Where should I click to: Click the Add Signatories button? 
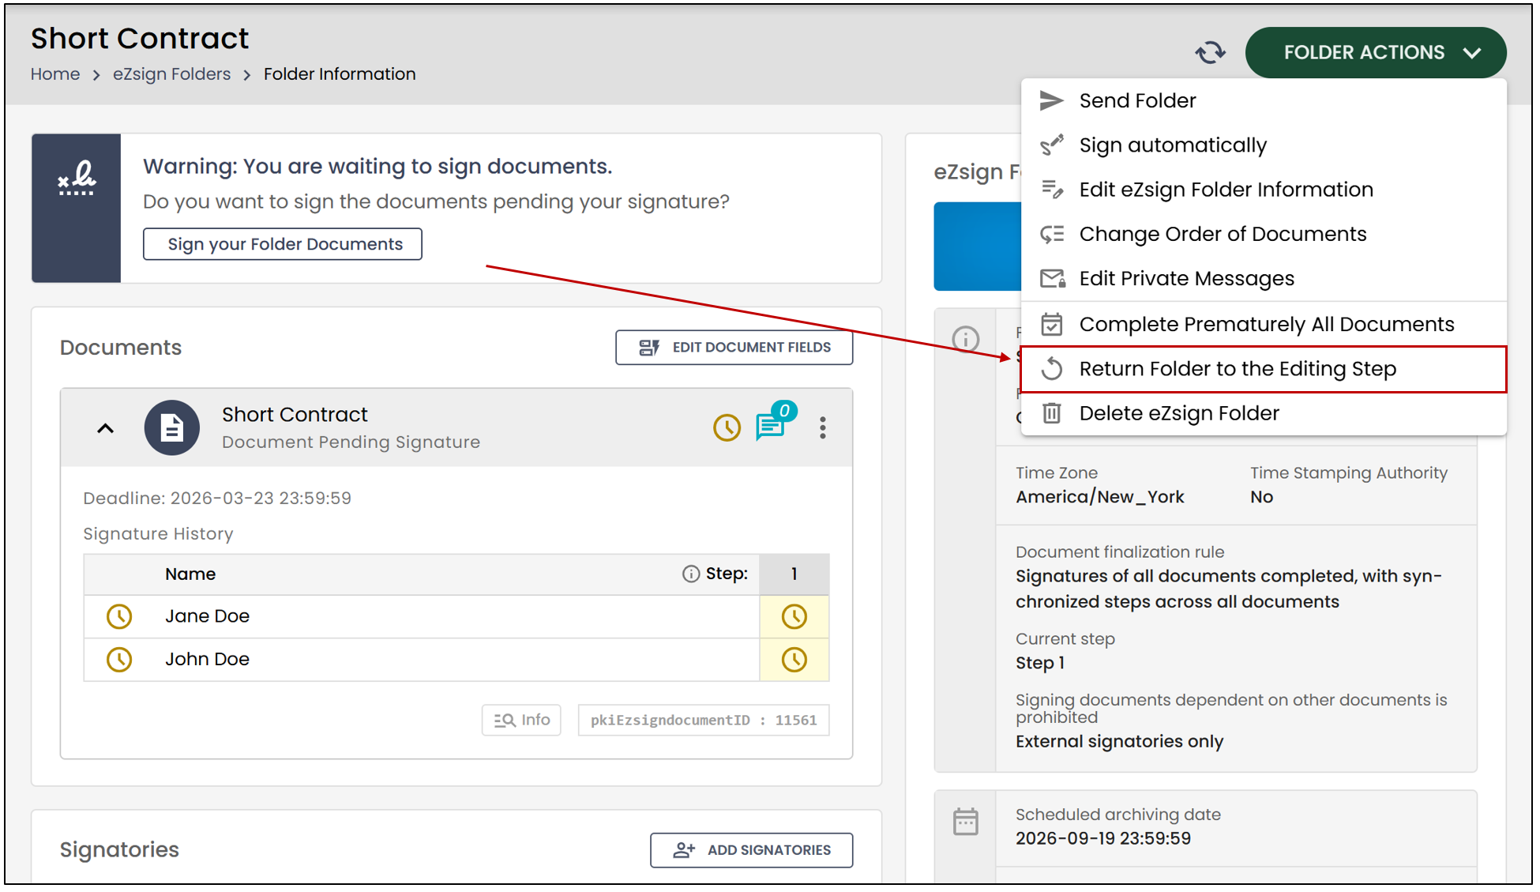[751, 850]
